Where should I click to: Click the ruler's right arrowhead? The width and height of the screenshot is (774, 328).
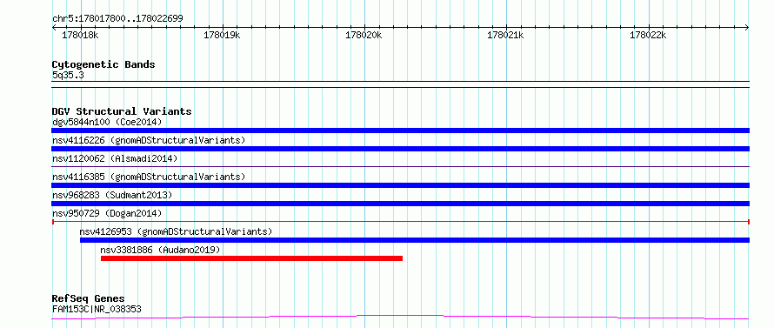[x=747, y=27]
